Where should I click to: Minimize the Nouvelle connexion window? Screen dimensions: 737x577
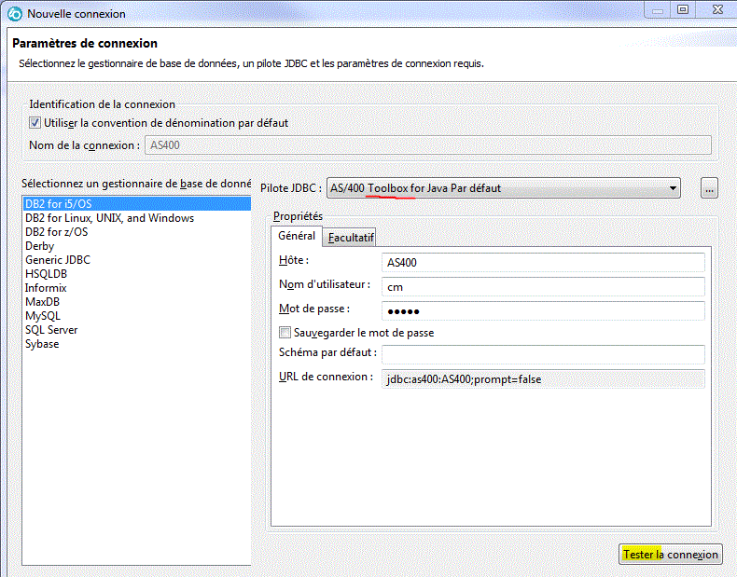click(658, 10)
